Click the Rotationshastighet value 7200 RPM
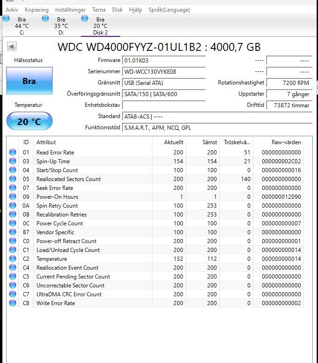This screenshot has width=318, height=363. (x=289, y=83)
